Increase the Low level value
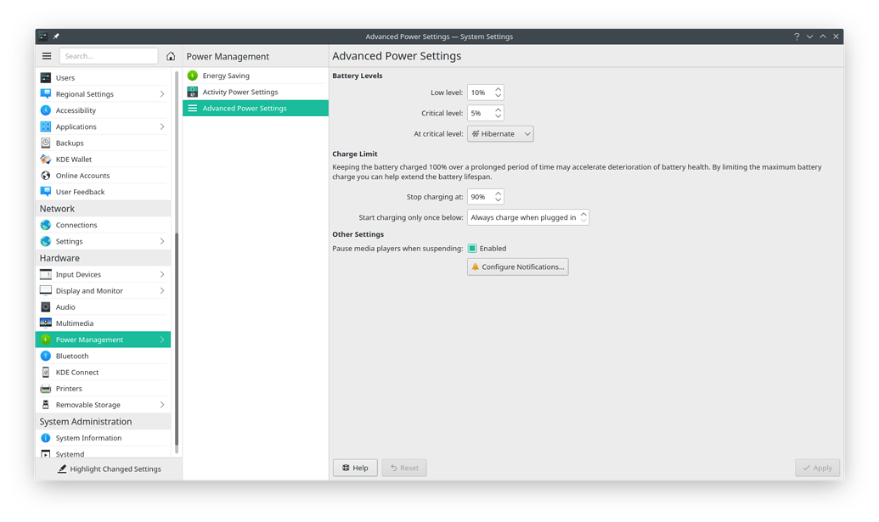Viewport: 879px width, 522px height. [498, 89]
